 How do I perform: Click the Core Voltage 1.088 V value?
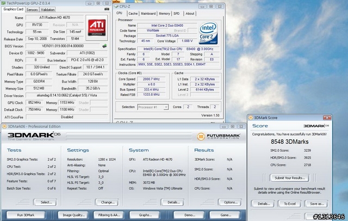(x=187, y=41)
